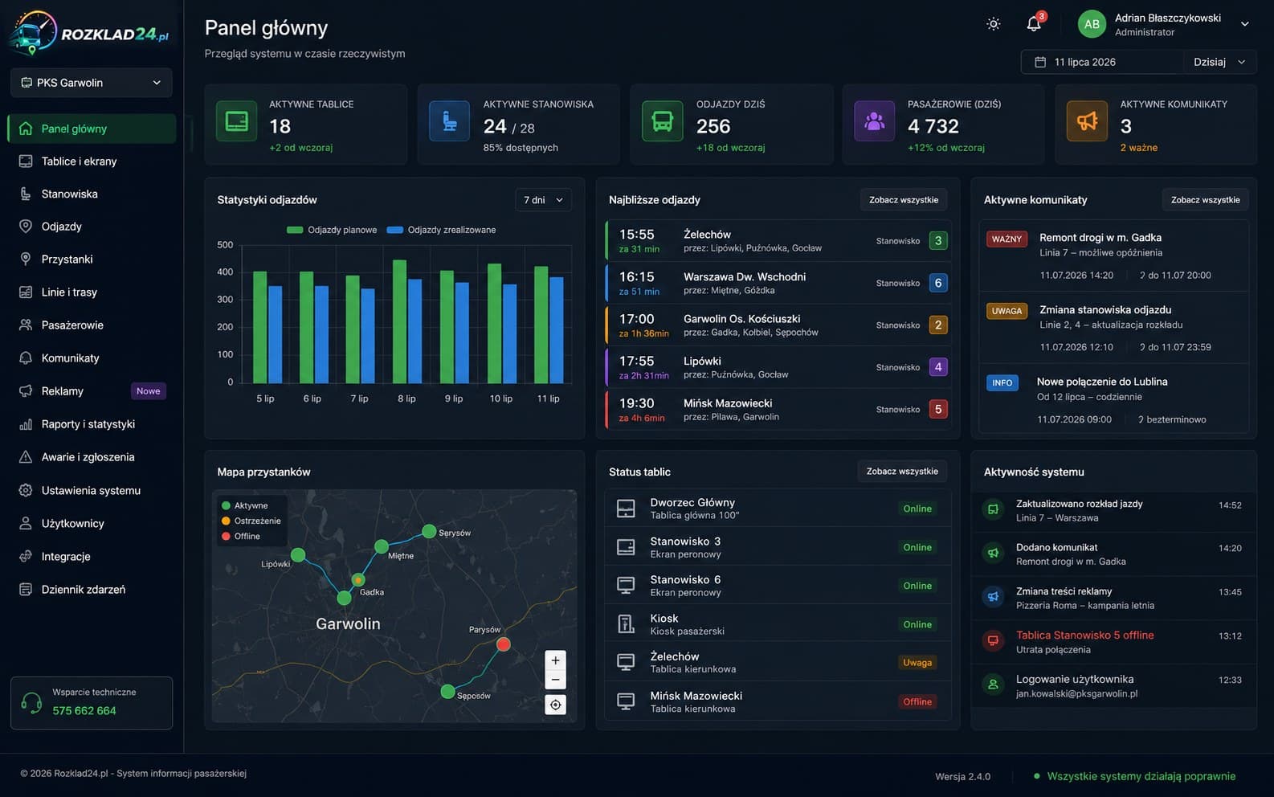The width and height of the screenshot is (1274, 797).
Task: Click the green Serysów stop marker
Action: (429, 531)
